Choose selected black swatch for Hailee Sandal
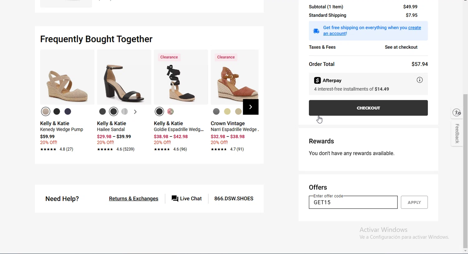The height and width of the screenshot is (254, 468). pos(114,112)
